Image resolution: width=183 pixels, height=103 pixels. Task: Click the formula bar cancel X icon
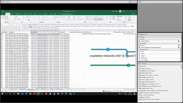pos(13,25)
